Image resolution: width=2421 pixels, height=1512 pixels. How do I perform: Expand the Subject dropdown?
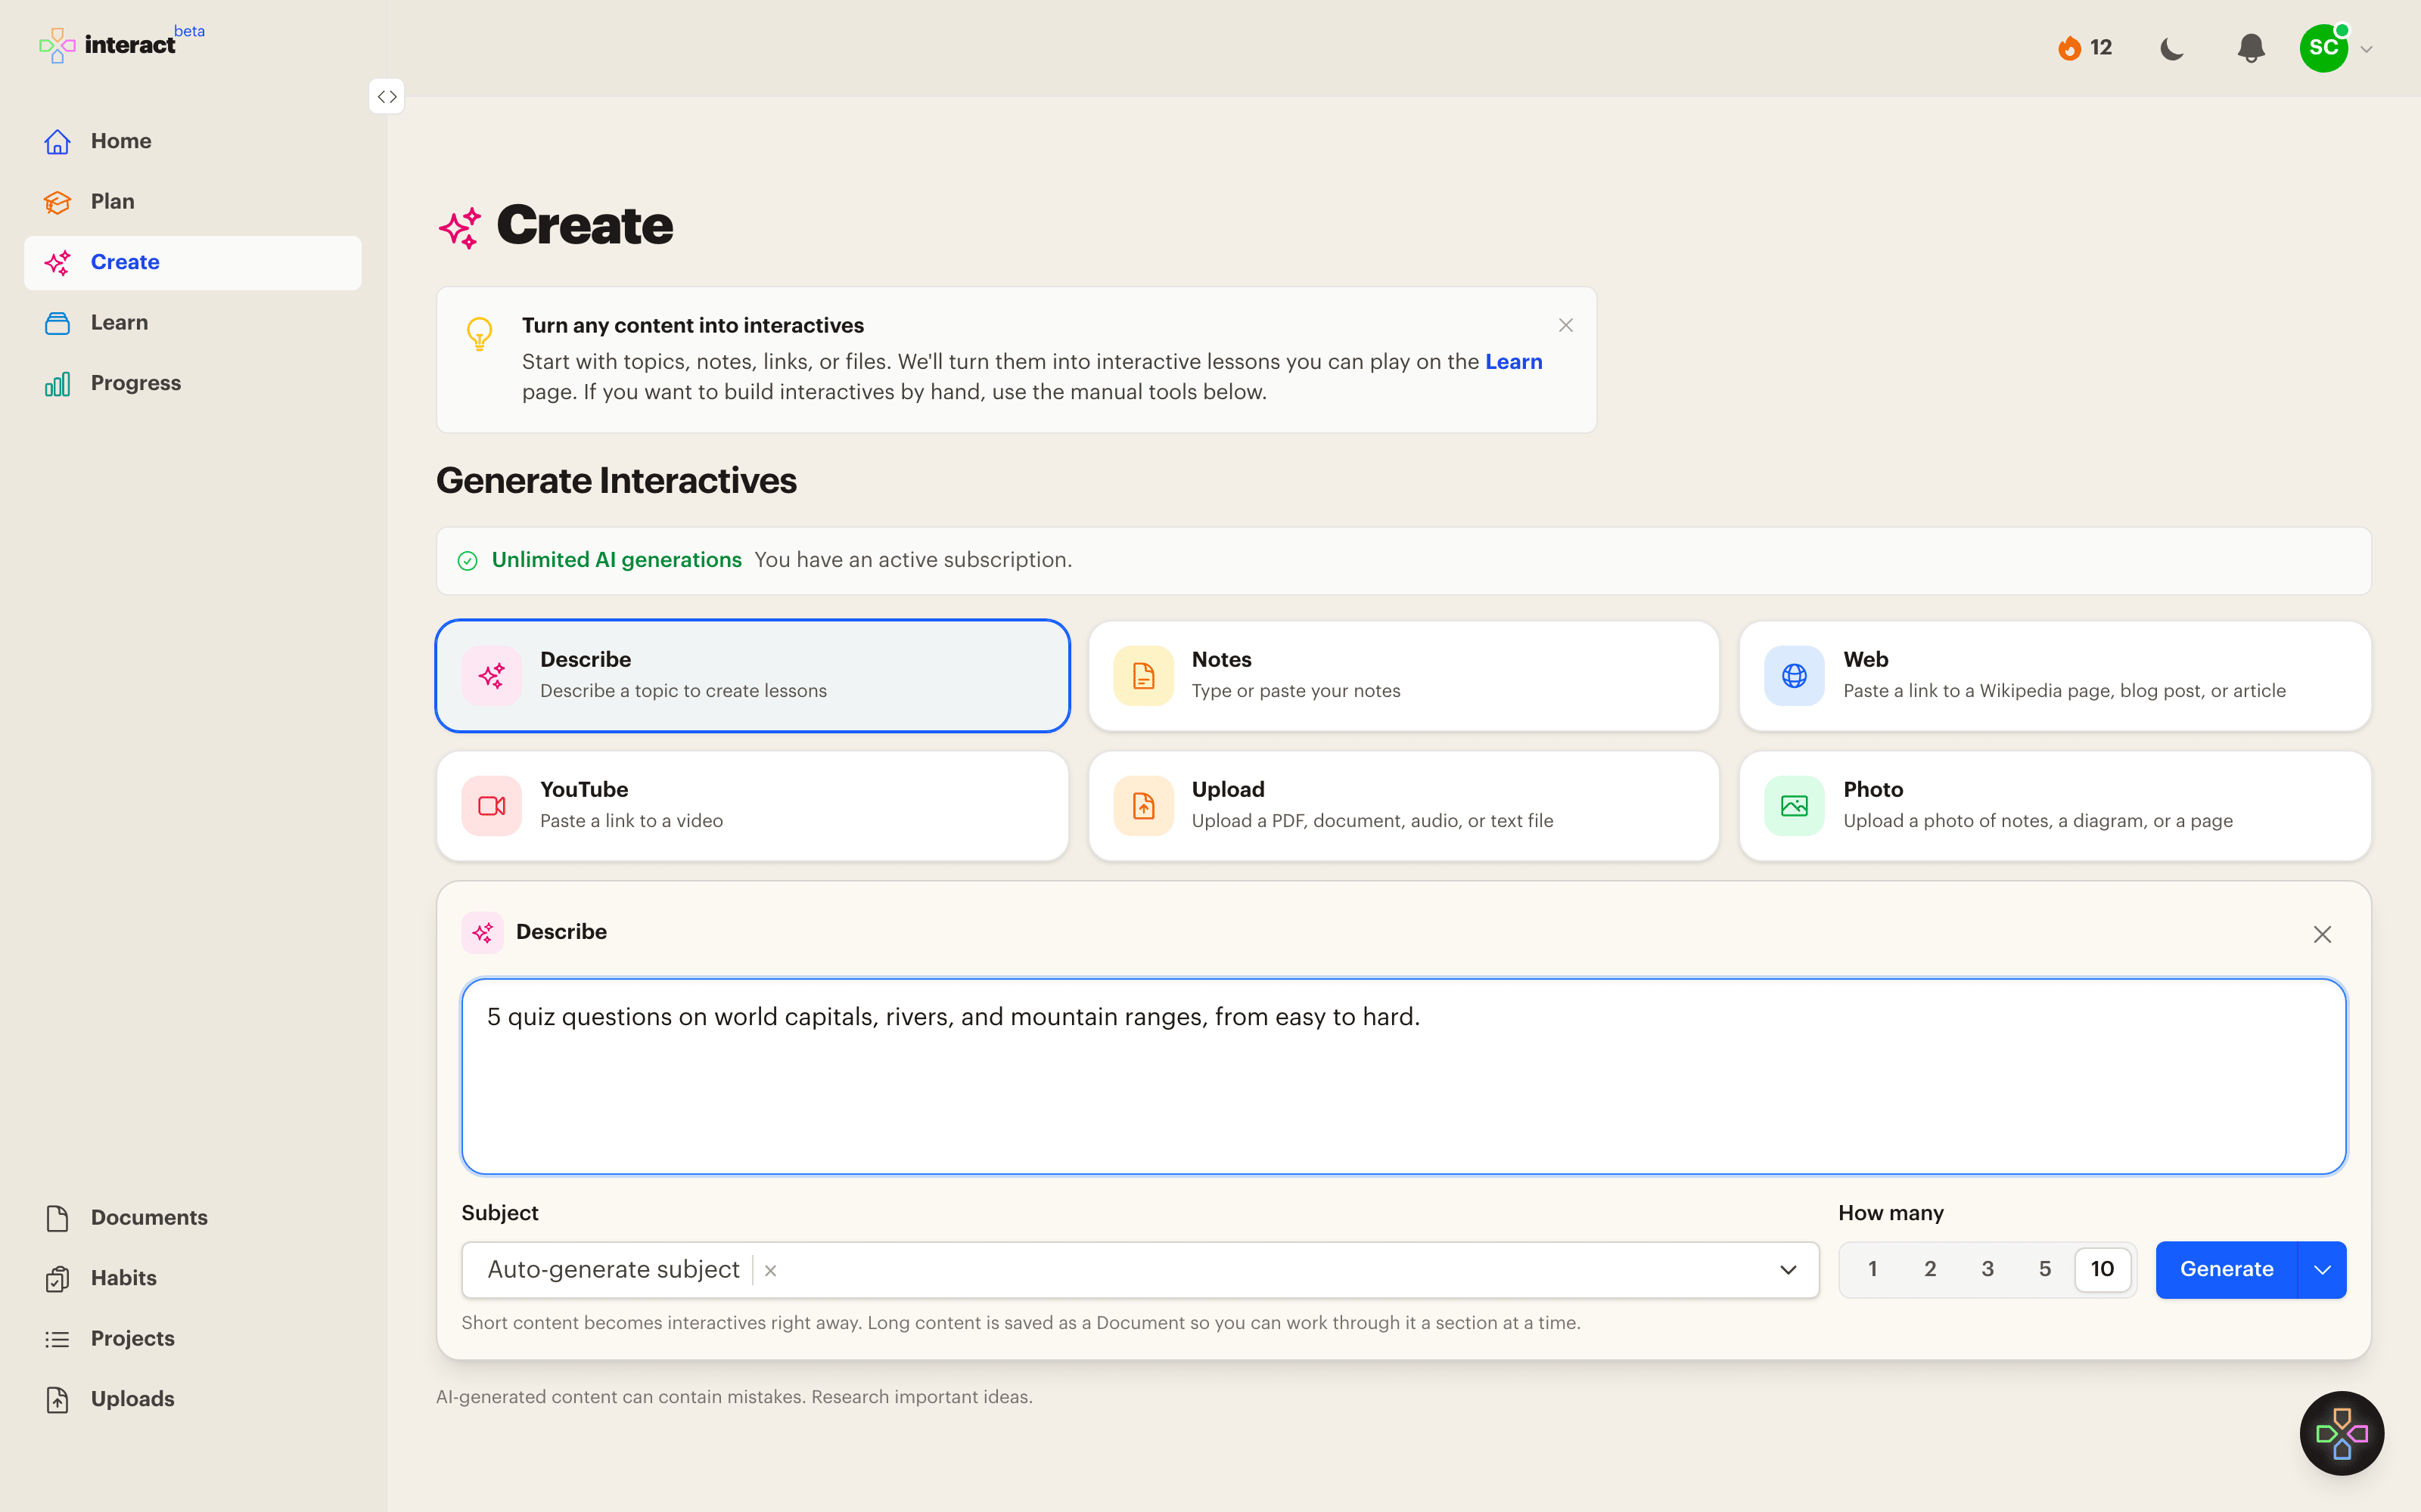pos(1788,1270)
